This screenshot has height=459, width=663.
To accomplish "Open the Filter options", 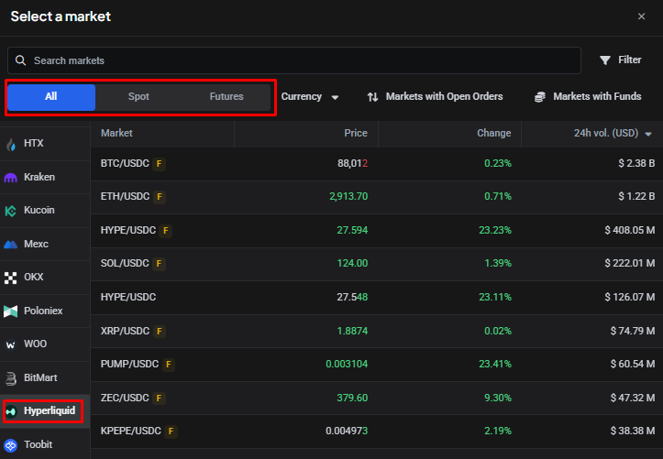I will (620, 60).
